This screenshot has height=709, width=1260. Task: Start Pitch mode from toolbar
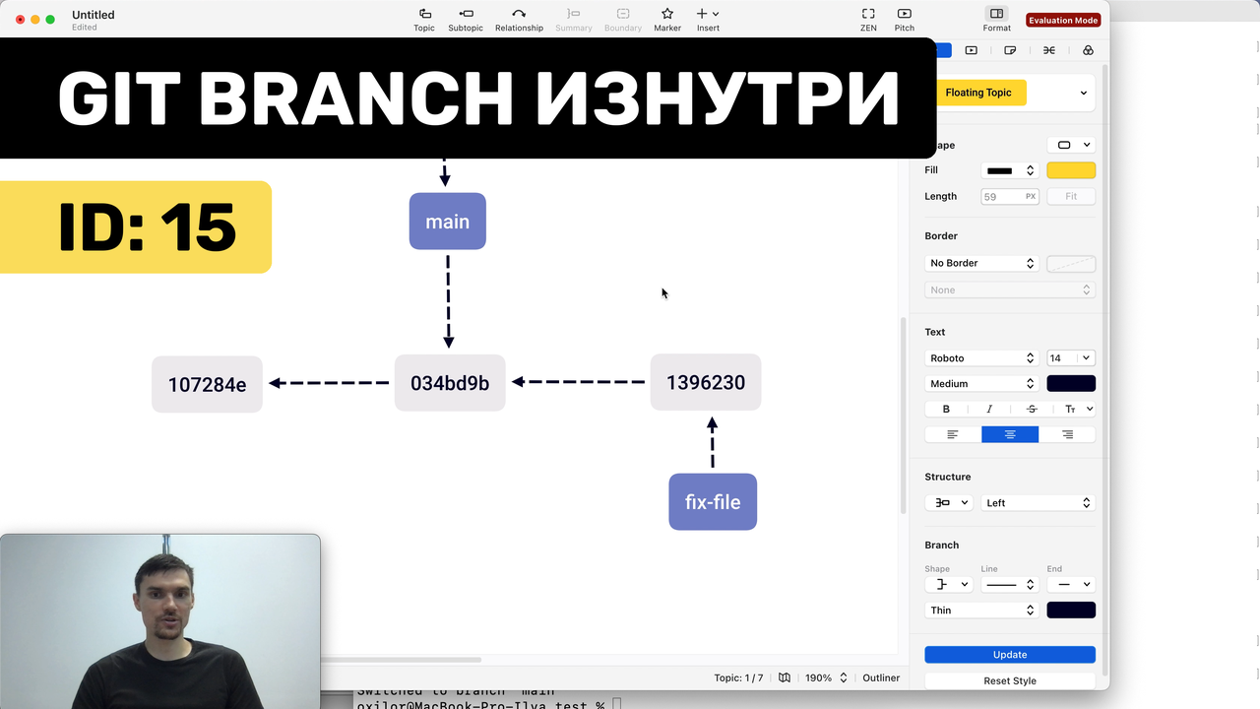tap(904, 20)
